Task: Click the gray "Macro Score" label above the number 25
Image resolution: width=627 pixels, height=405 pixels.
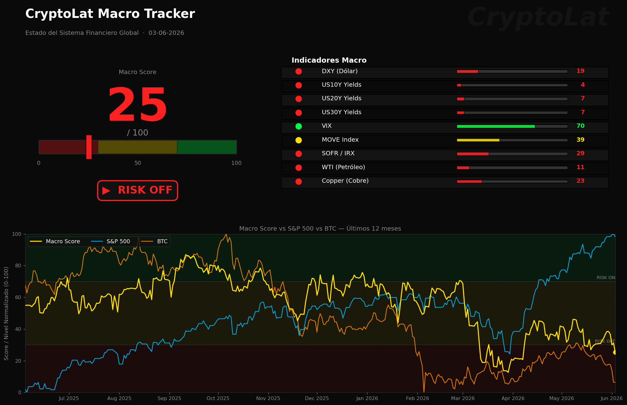Action: 137,72
